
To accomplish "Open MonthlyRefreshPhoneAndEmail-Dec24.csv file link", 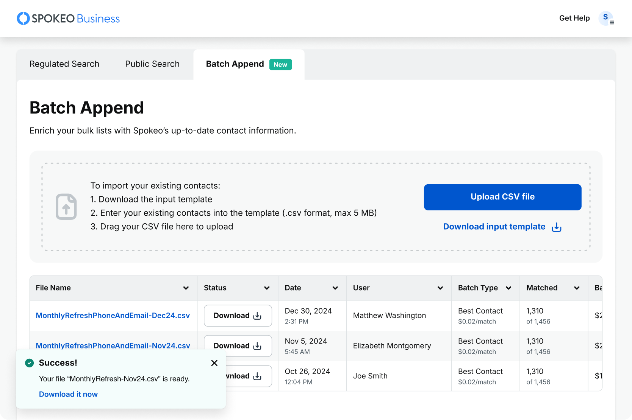I will (x=113, y=316).
